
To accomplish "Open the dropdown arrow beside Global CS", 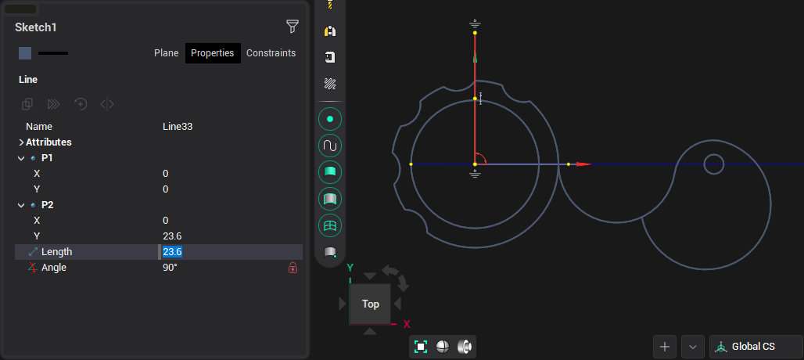I will coord(693,347).
